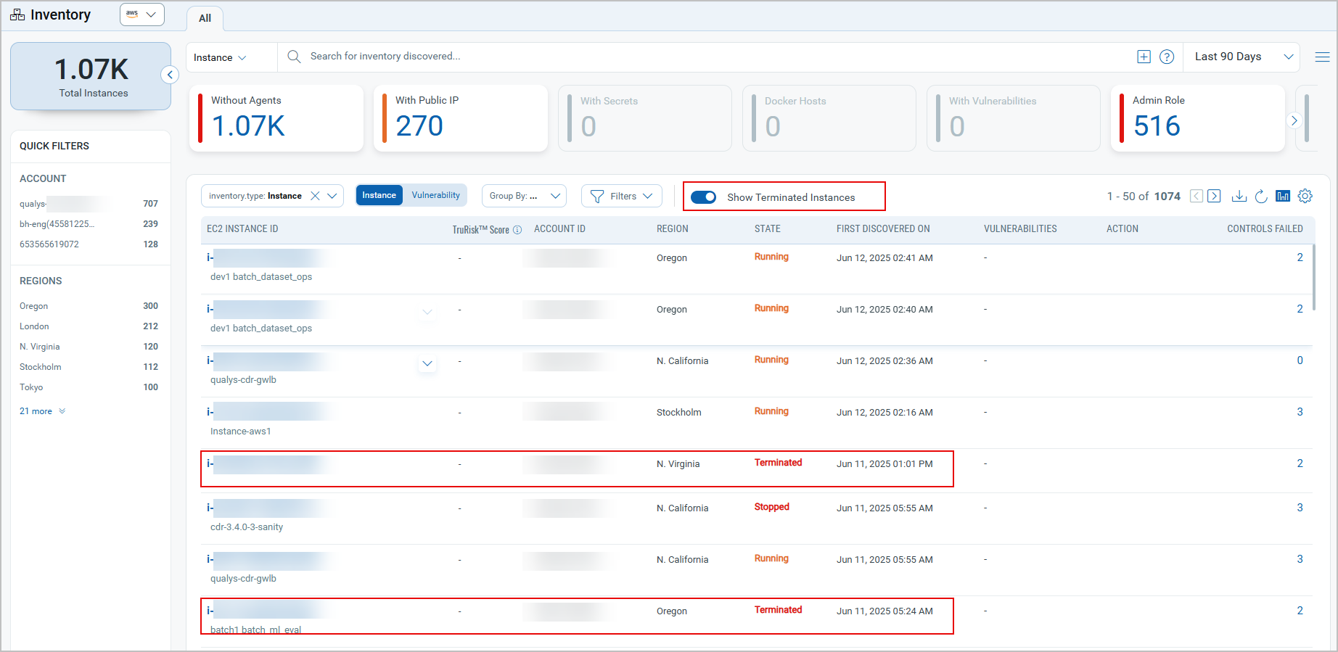Switch to the Instance view tab

click(x=379, y=195)
